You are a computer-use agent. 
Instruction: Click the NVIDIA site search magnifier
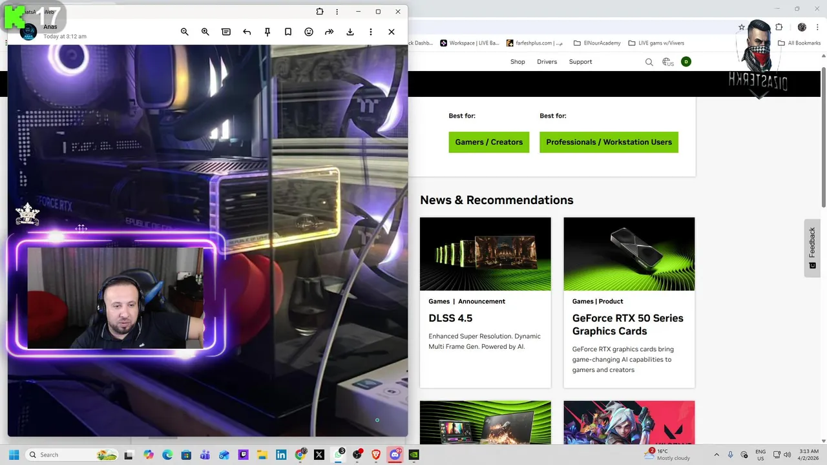tap(649, 62)
